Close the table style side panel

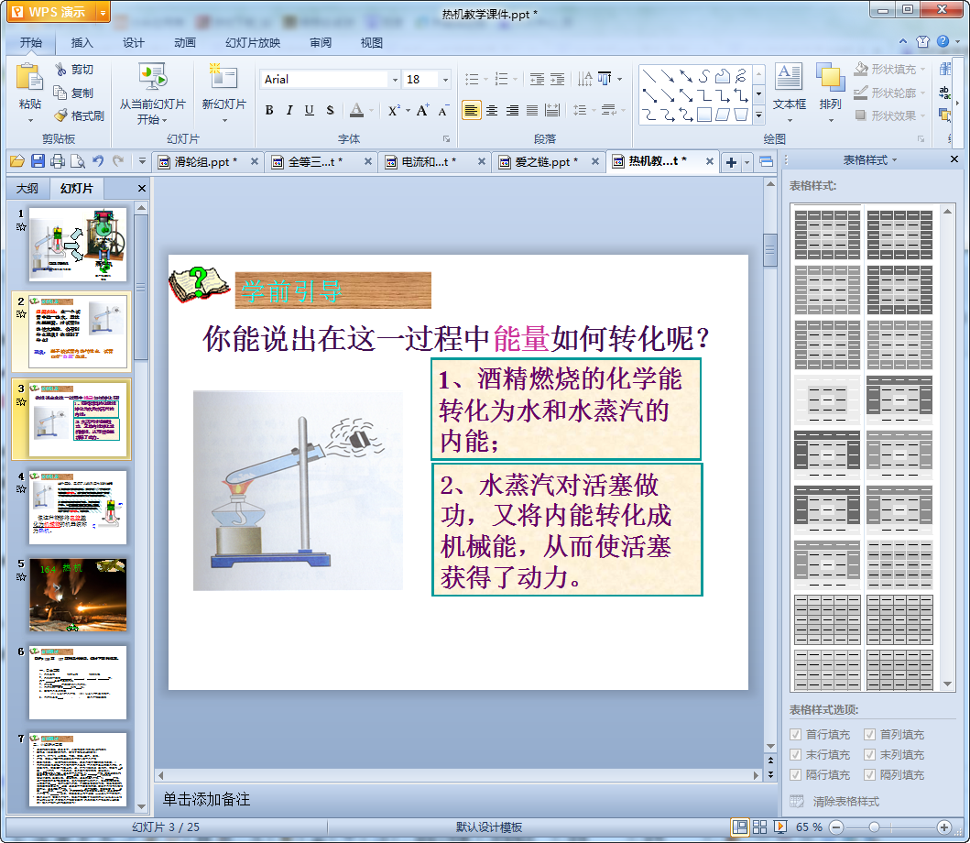(x=954, y=159)
